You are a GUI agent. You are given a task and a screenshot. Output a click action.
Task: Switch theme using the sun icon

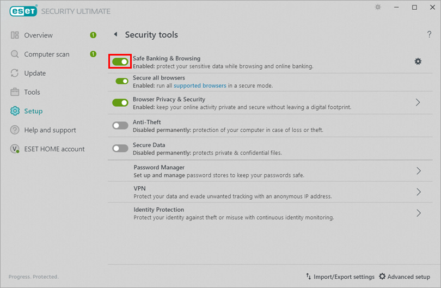(378, 7)
